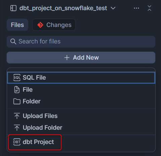The height and width of the screenshot is (156, 161).
Task: Open the dbt_project_on_snowflake_test workspace name
Action: pos(63,8)
